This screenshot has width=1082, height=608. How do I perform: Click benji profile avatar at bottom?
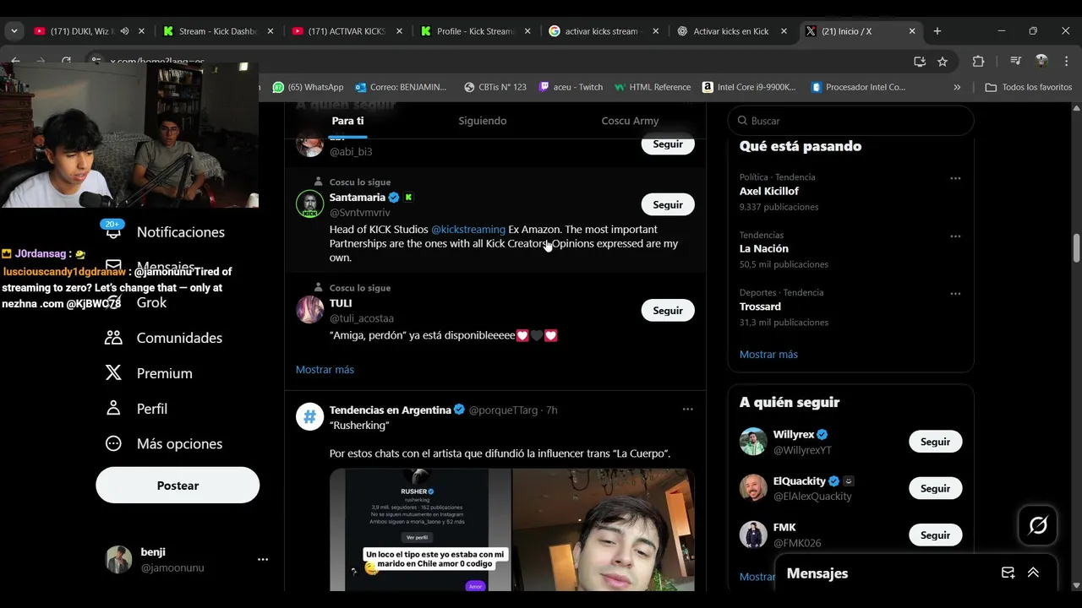pyautogui.click(x=118, y=559)
